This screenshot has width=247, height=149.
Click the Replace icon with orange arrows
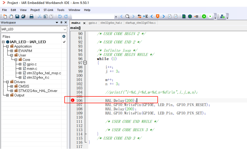[139, 16]
